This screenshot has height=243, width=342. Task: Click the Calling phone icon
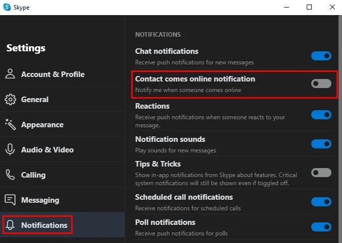coord(10,175)
